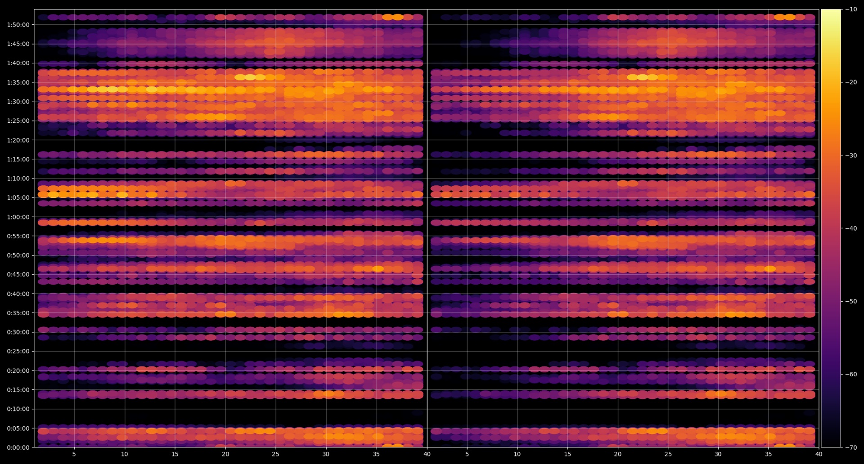864x464 pixels.
Task: Click the colorbar label −30
Action: tap(851, 156)
